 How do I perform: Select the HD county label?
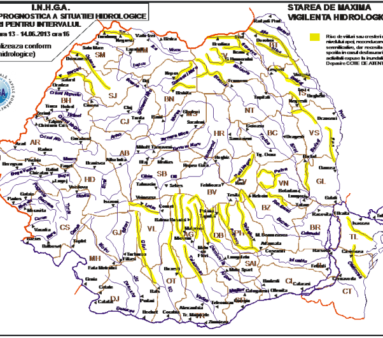point(90,180)
